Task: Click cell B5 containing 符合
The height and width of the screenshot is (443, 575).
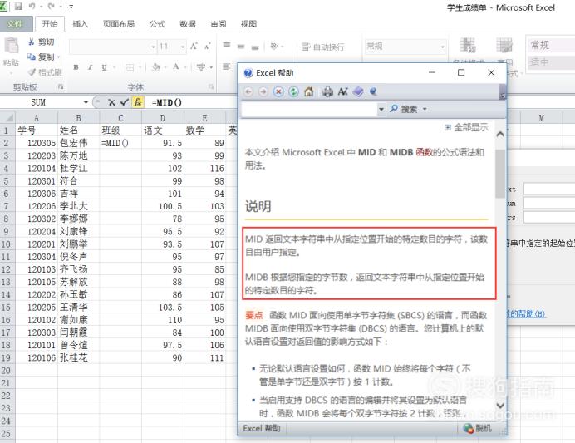Action: click(x=78, y=181)
